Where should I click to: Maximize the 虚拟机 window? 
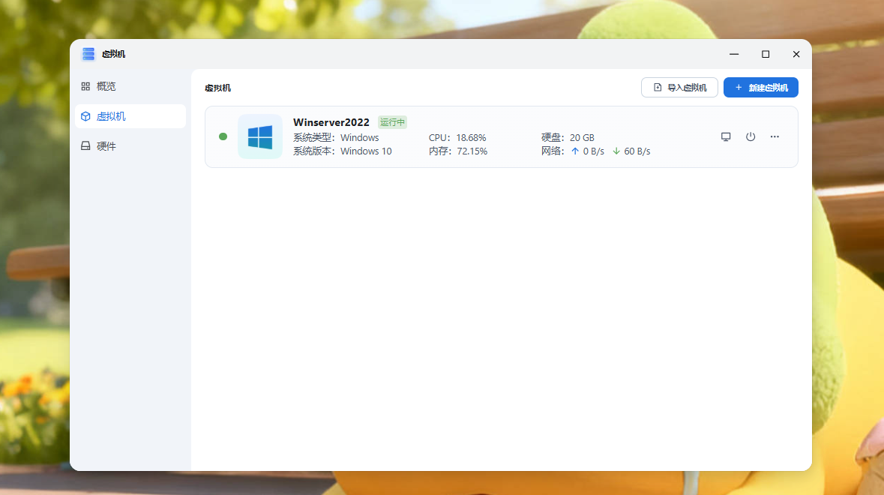click(x=765, y=54)
